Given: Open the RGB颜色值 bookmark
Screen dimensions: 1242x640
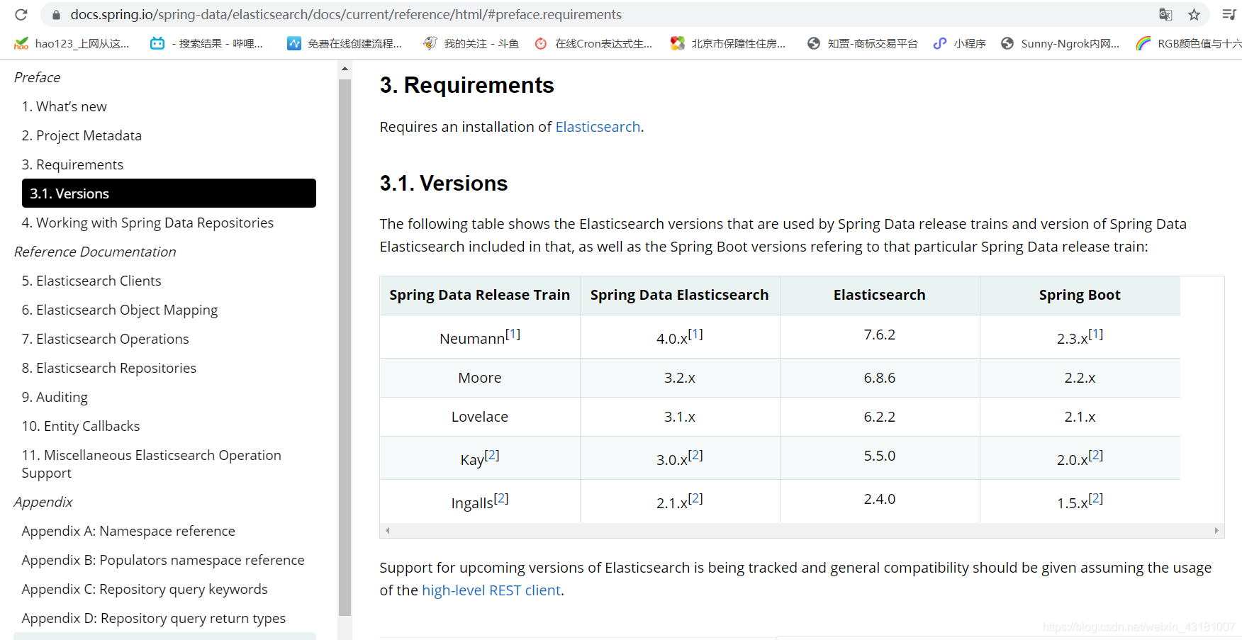Looking at the screenshot, I should click(x=1189, y=43).
